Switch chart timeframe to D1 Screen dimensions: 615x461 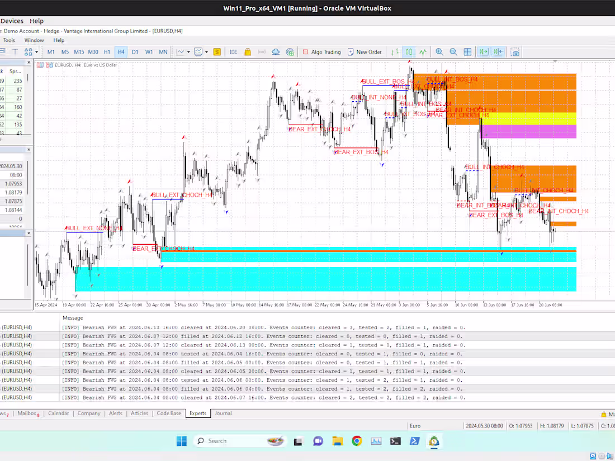(x=135, y=51)
